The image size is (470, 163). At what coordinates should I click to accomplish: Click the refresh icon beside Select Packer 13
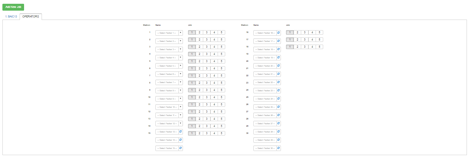click(181, 132)
